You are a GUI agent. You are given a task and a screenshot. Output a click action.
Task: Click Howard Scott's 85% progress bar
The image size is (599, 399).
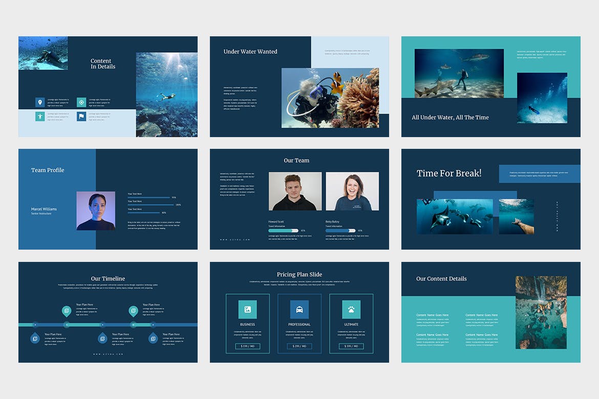[x=283, y=231]
